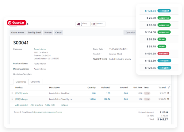Open column options icon next to Tax excl.
Viewport: 184px width, 132px height.
pyautogui.click(x=169, y=88)
